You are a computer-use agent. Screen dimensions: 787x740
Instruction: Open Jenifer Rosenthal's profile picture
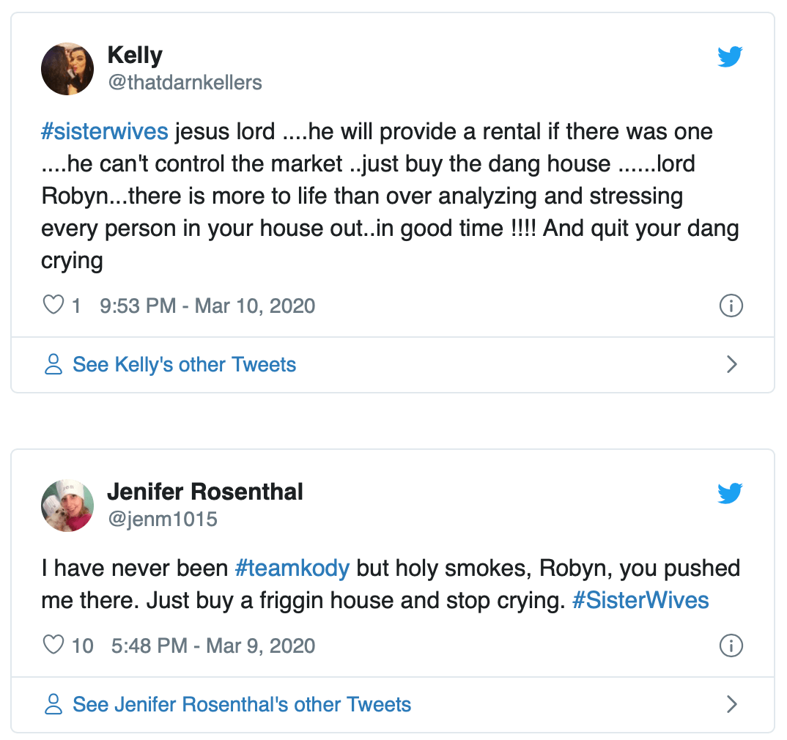pos(67,506)
